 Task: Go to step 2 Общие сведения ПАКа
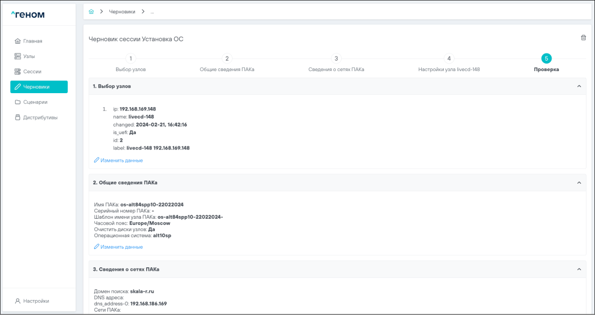pos(227,58)
